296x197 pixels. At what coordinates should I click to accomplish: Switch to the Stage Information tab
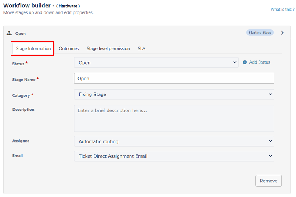[x=33, y=49]
